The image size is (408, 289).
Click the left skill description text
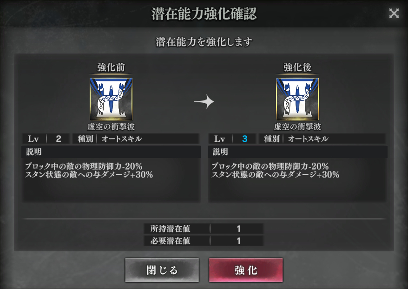[89, 171]
